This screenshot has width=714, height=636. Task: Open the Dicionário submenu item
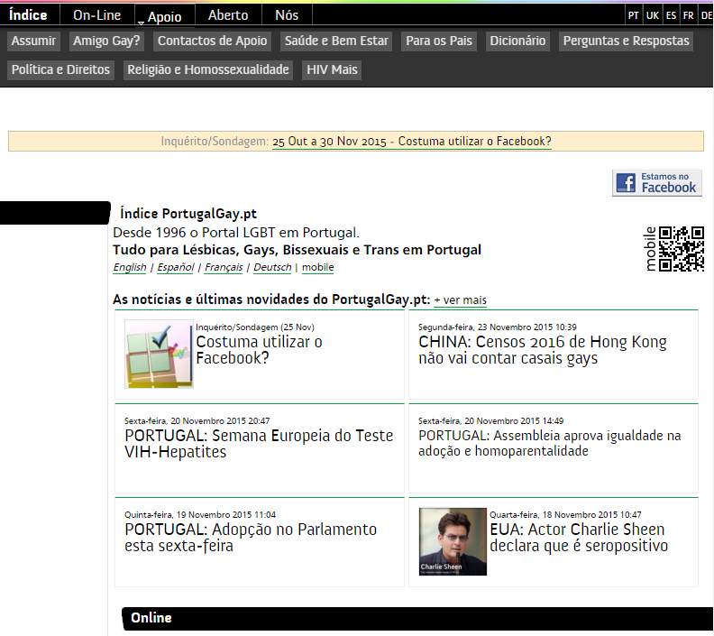click(x=517, y=41)
